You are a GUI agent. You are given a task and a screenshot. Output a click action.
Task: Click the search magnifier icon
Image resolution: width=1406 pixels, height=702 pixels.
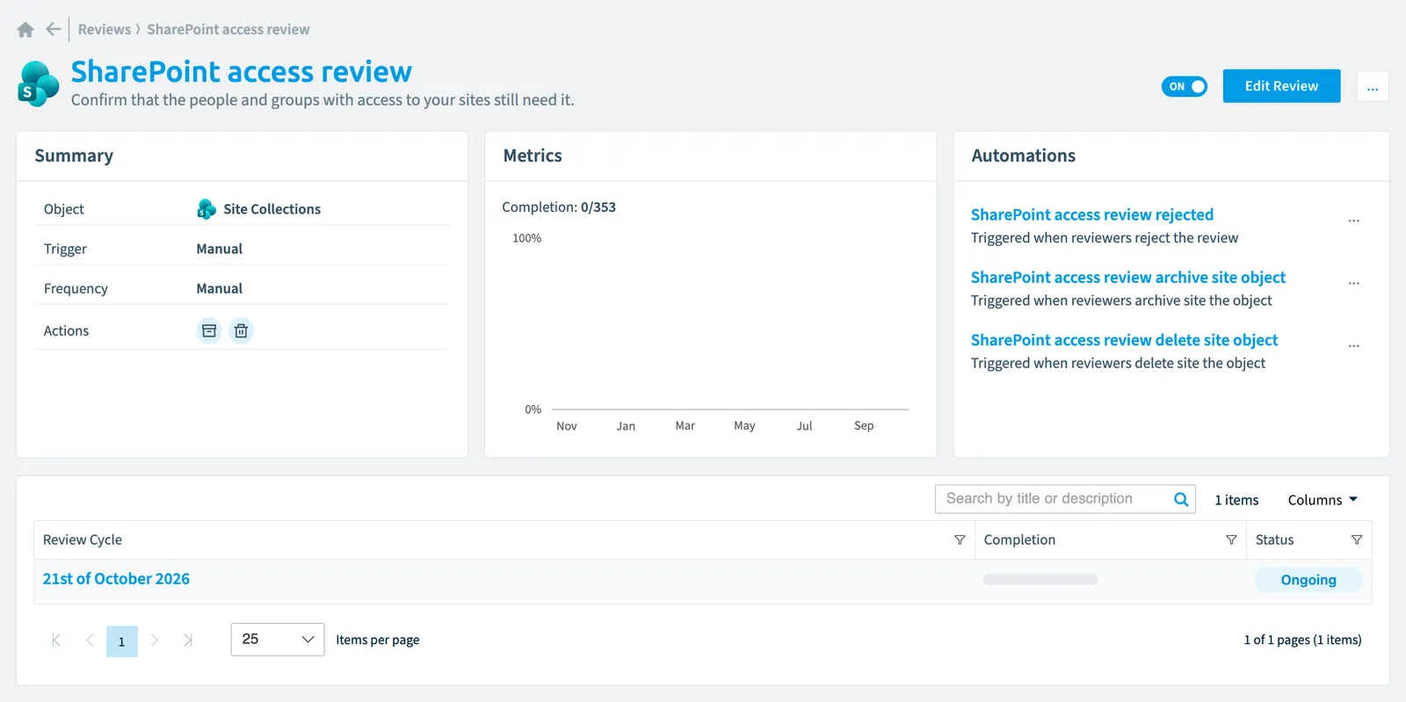[1181, 499]
